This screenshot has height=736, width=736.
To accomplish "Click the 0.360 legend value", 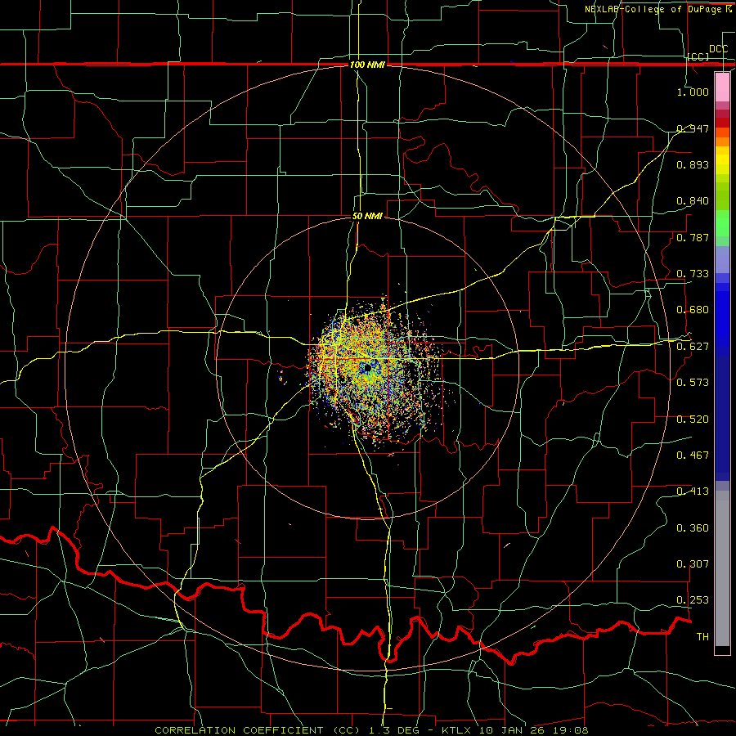I will click(693, 528).
